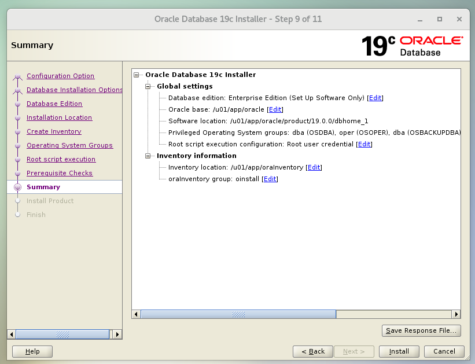Image resolution: width=475 pixels, height=364 pixels.
Task: Collapse the Oracle Database 19c Installer root node
Action: coord(137,75)
